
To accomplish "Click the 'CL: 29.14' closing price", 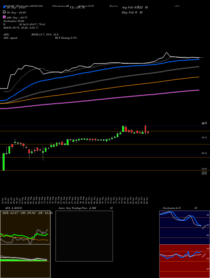I will pyautogui.click(x=77, y=8).
